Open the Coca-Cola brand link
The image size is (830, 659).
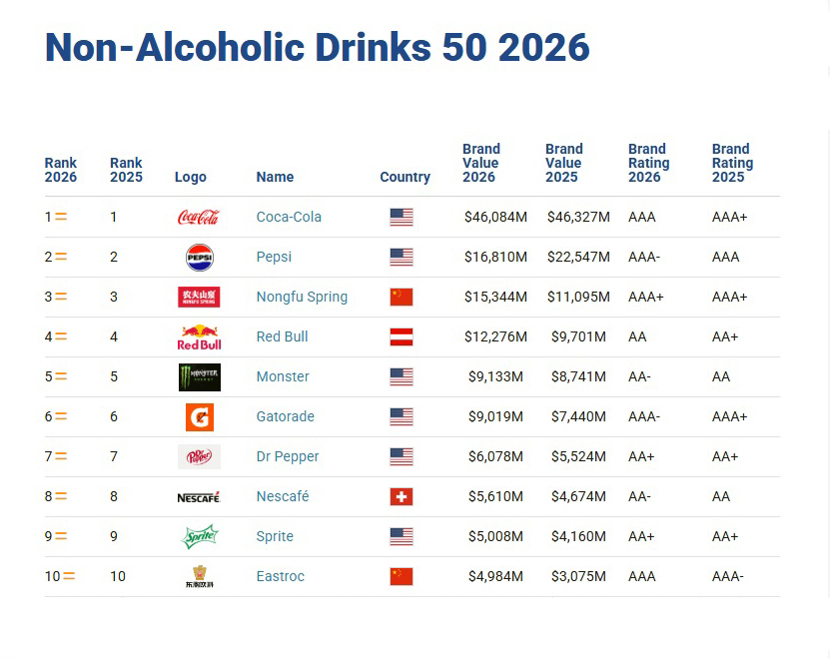tap(289, 217)
